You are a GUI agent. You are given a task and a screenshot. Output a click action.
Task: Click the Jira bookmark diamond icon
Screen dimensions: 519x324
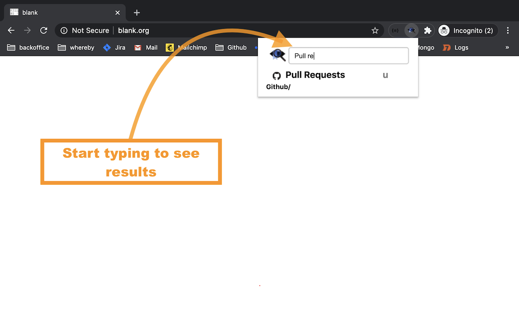(x=107, y=47)
